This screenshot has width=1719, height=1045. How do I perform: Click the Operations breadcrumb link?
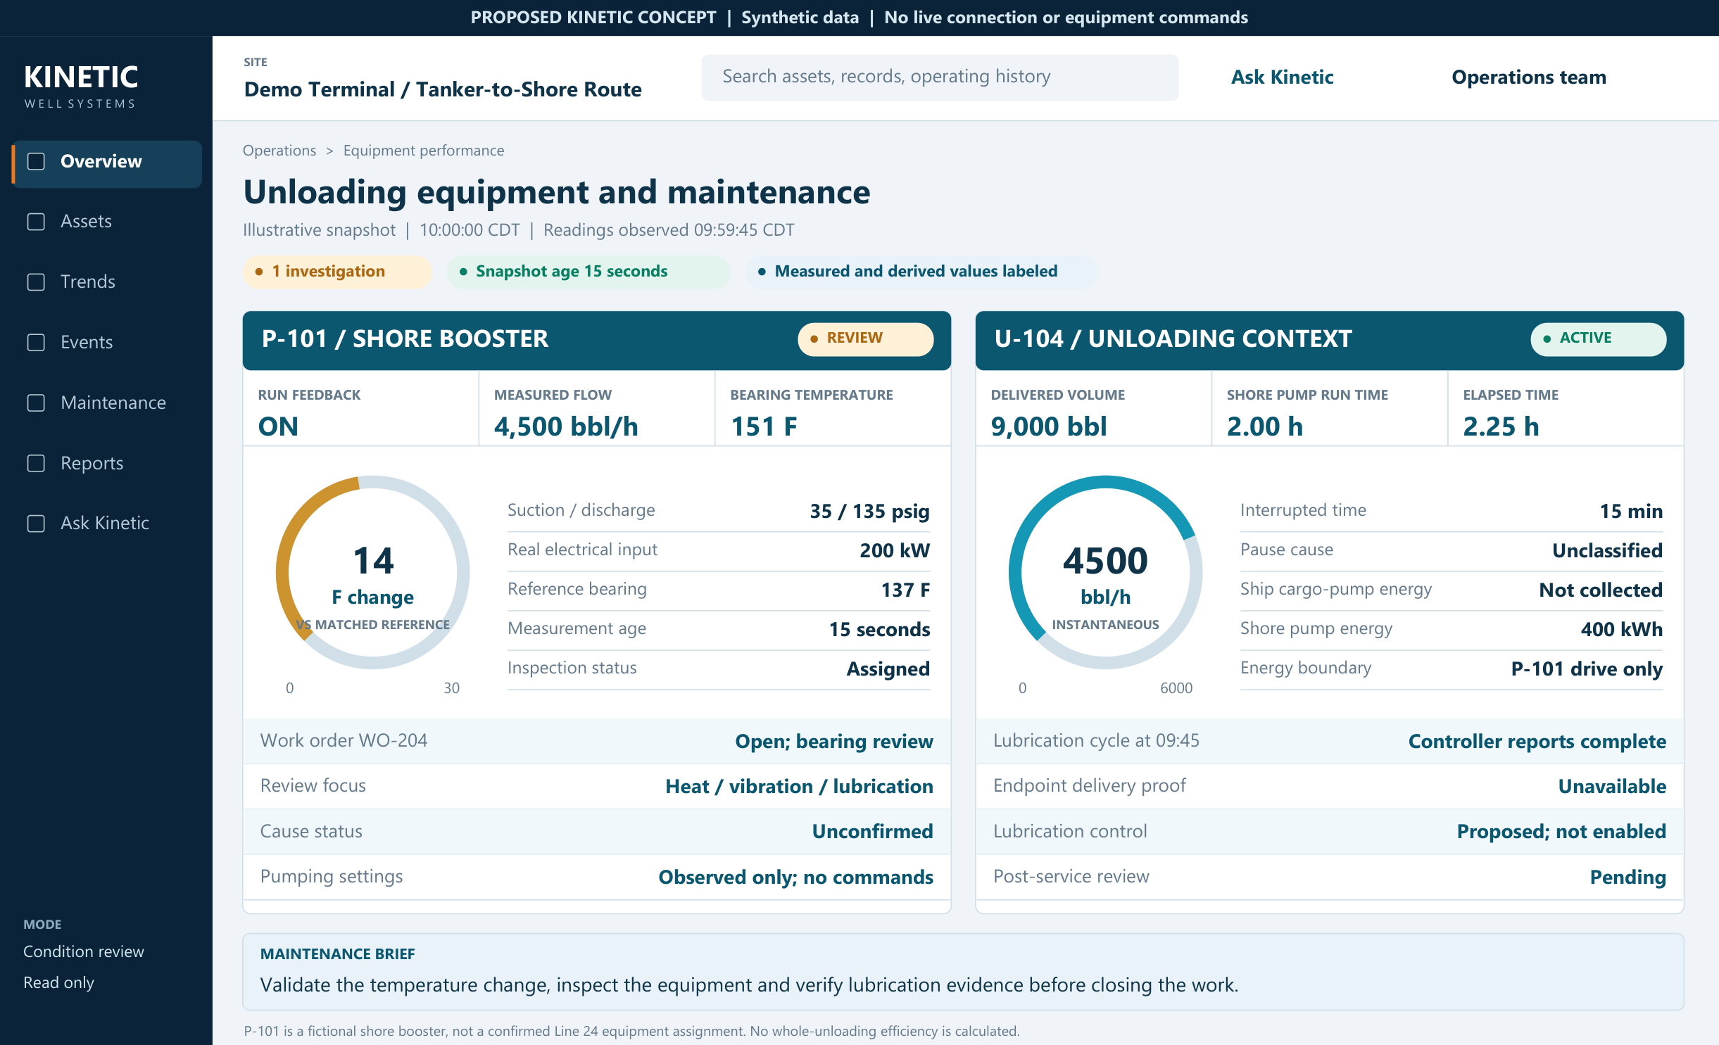pos(279,151)
